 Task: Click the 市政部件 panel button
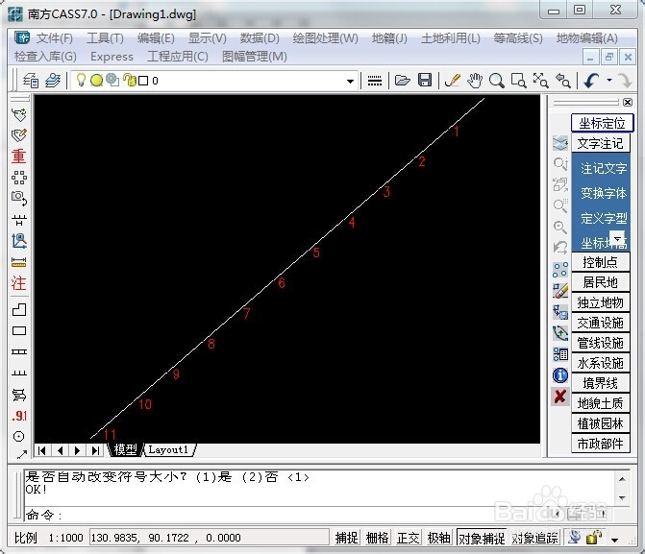(x=600, y=444)
